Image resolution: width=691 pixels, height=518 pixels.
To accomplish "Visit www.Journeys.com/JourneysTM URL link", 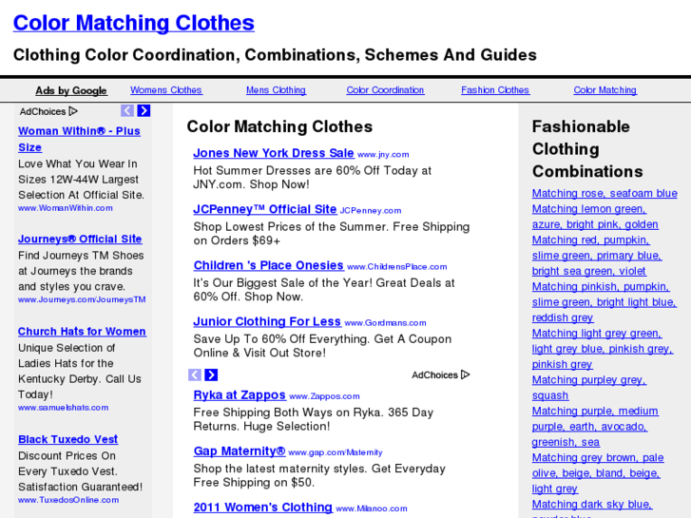I will click(82, 299).
